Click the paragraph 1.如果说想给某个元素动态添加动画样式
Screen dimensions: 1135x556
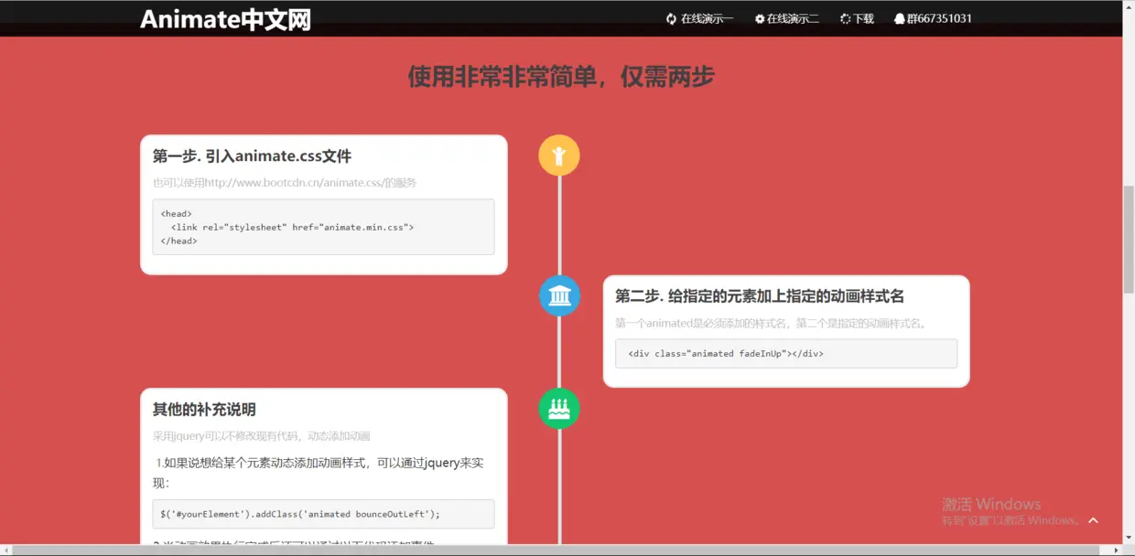pos(319,472)
